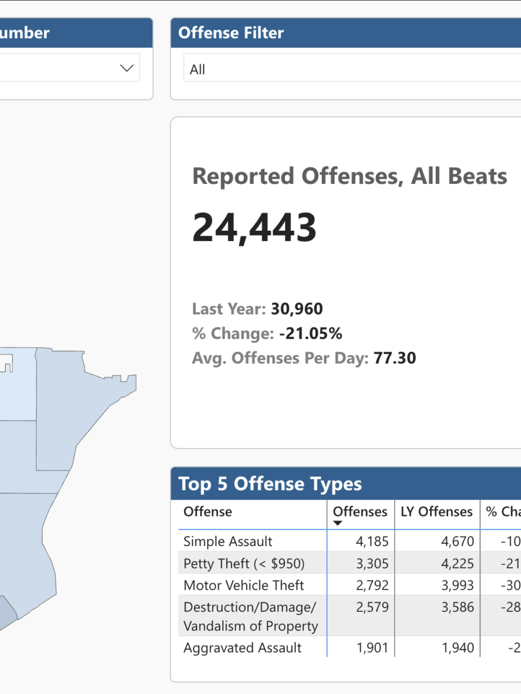The height and width of the screenshot is (694, 521).
Task: Click the Last Year: 30,960 statistic
Action: point(257,309)
